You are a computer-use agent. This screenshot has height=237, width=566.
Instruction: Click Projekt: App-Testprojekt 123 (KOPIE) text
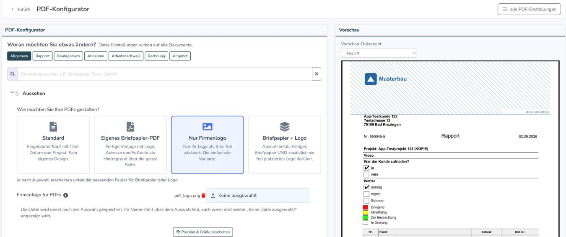coord(396,148)
